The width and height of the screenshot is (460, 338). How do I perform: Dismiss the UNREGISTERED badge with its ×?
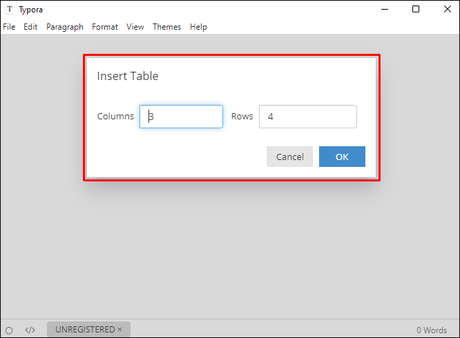(x=119, y=330)
